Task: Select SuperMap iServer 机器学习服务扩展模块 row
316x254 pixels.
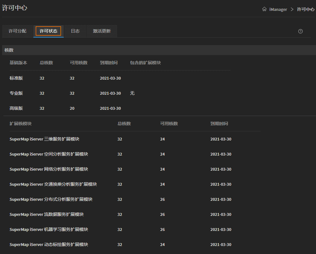Action: pos(49,229)
